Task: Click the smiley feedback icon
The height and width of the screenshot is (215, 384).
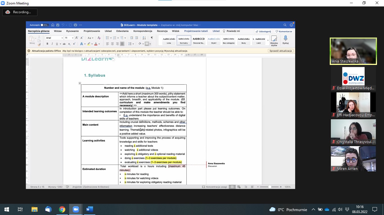Action: [x=292, y=25]
